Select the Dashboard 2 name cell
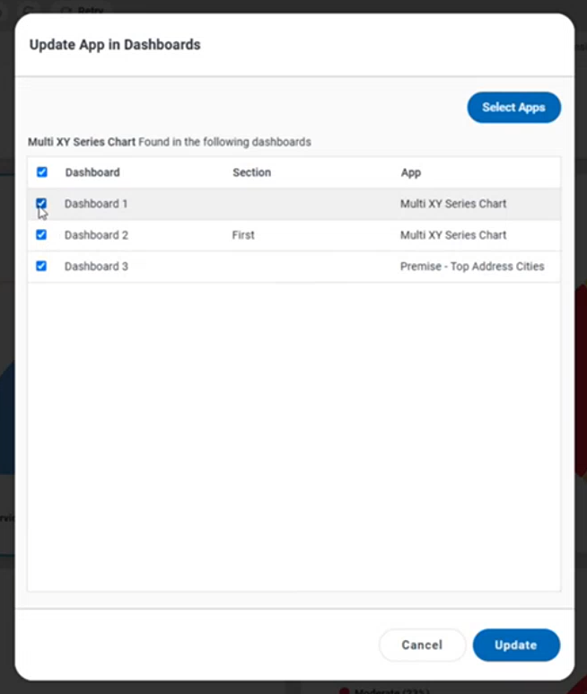The height and width of the screenshot is (694, 587). [x=96, y=235]
